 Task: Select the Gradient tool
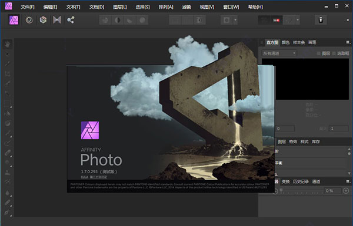tap(8, 123)
